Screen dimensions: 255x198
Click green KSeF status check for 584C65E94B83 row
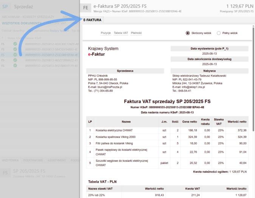(15, 49)
